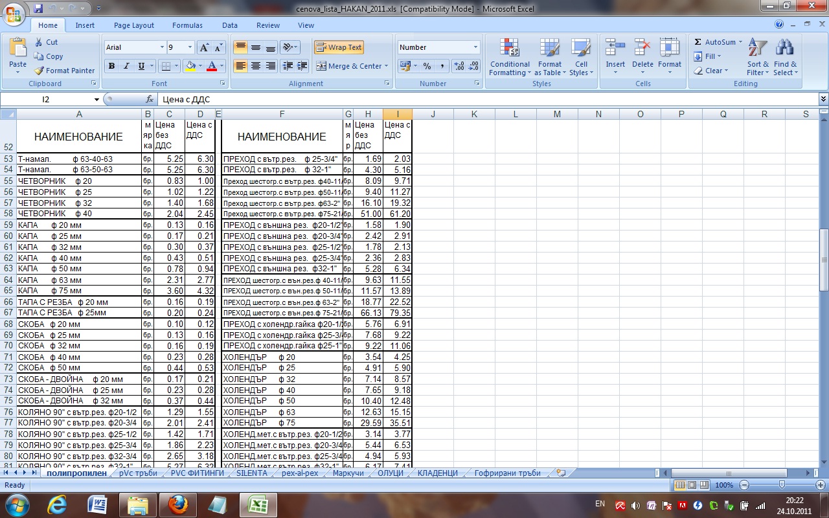The width and height of the screenshot is (829, 518).
Task: Open the Name Box dropdown arrow
Action: click(x=97, y=100)
